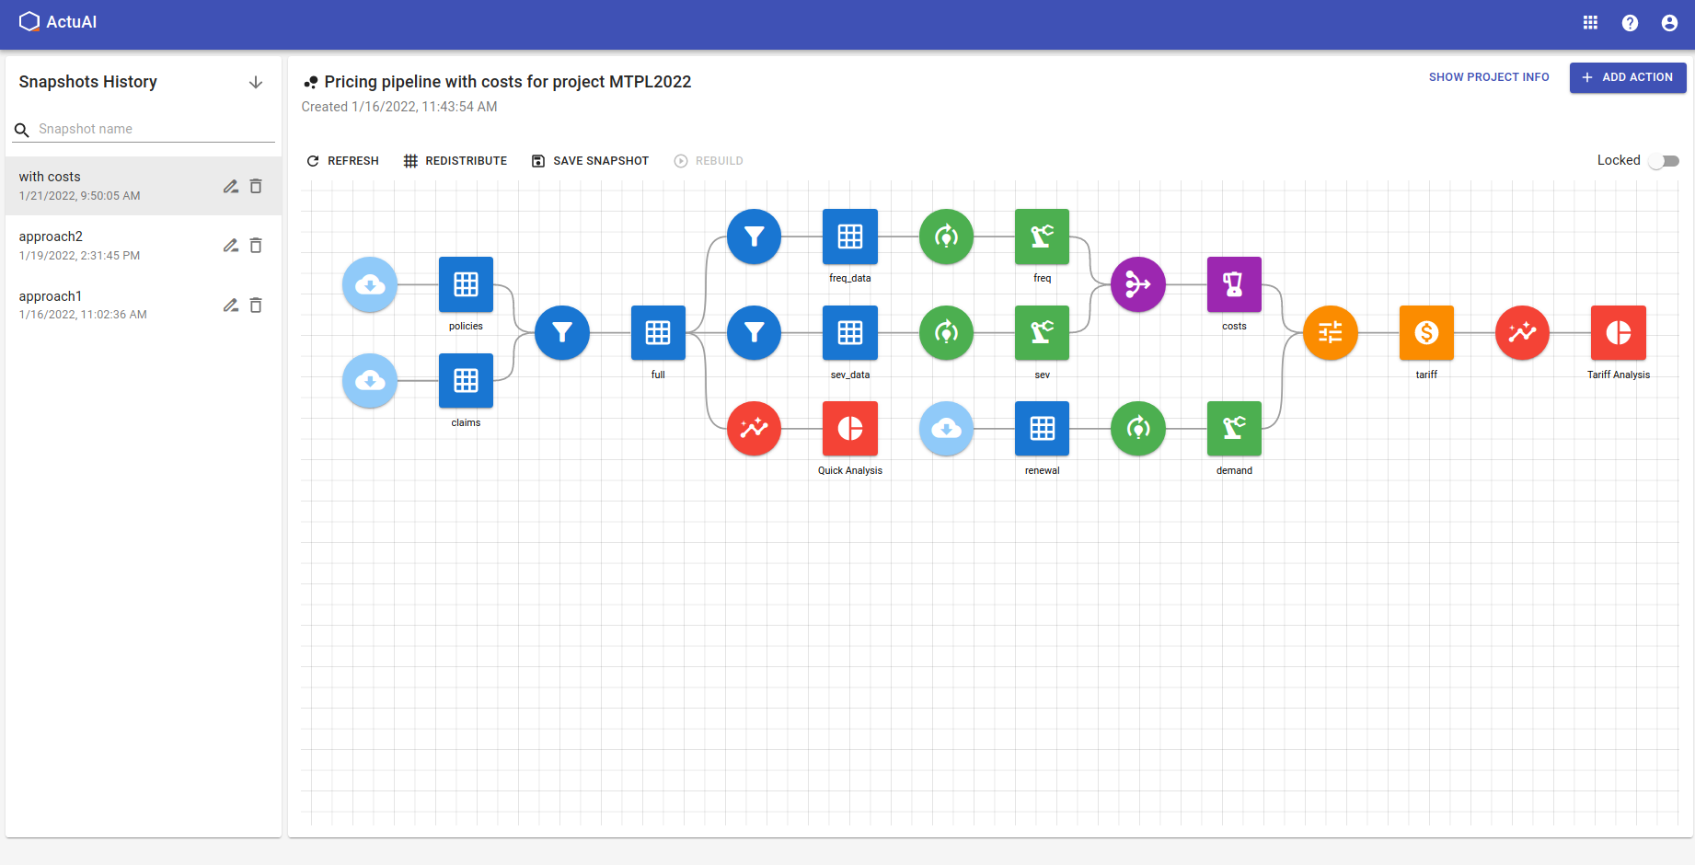Delete the approach1 snapshot

(x=256, y=306)
